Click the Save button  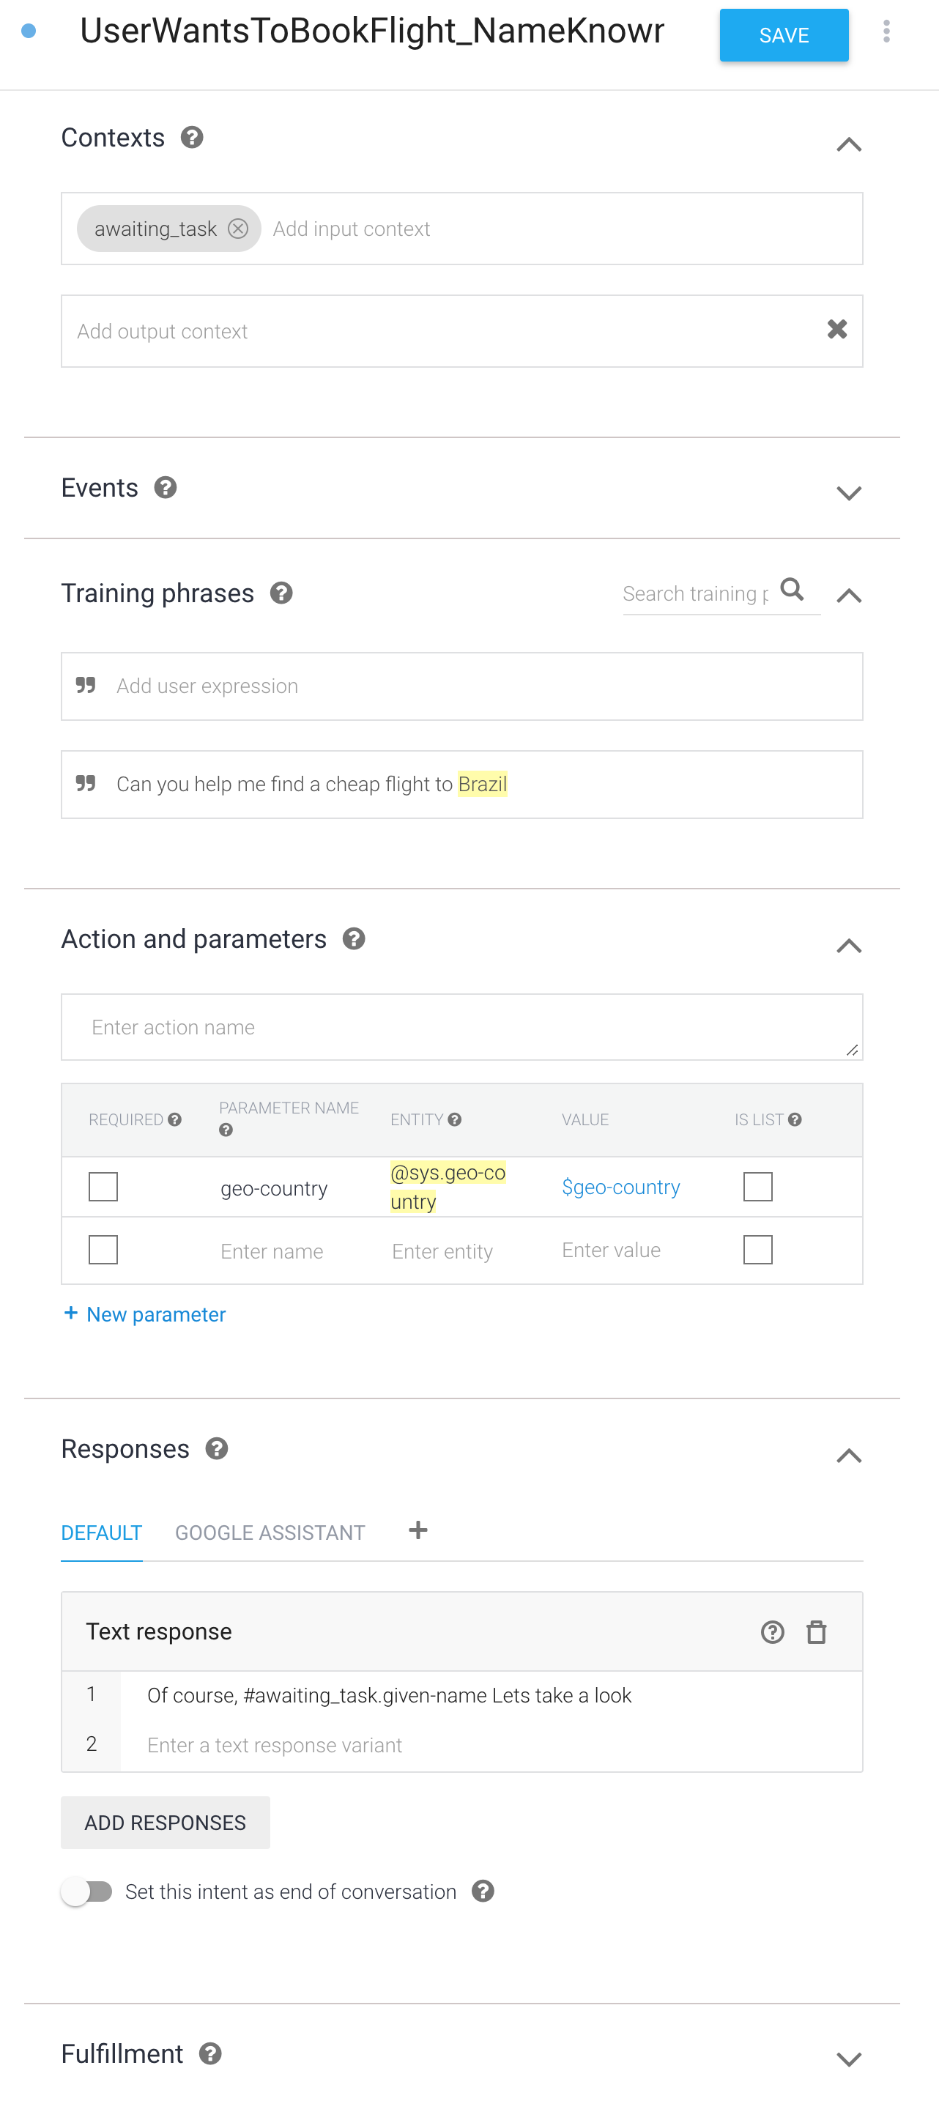784,35
